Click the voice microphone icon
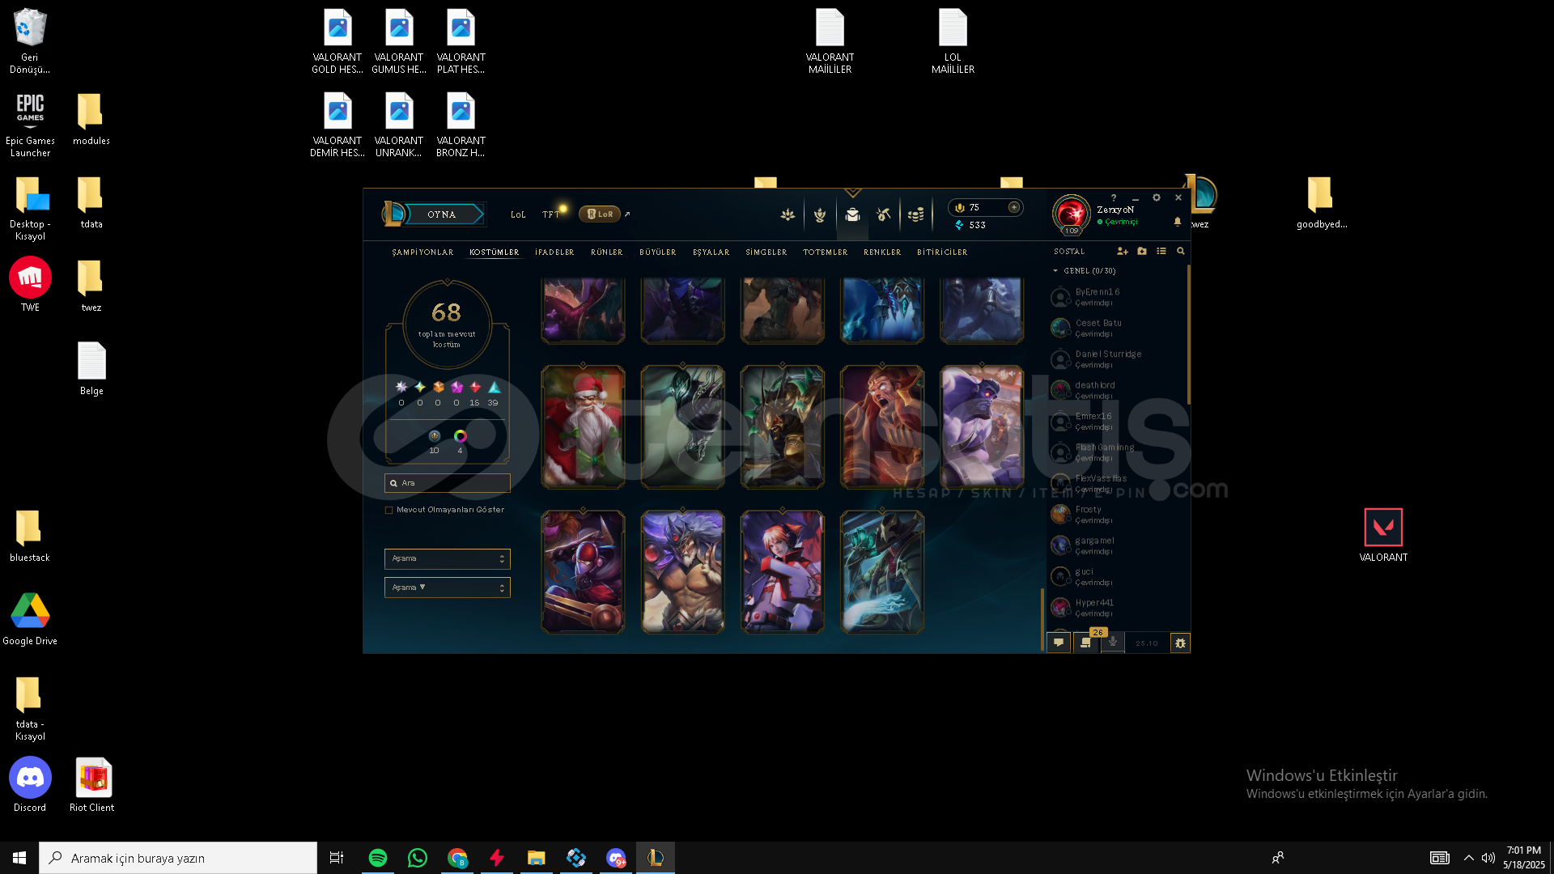This screenshot has width=1554, height=874. [1113, 643]
